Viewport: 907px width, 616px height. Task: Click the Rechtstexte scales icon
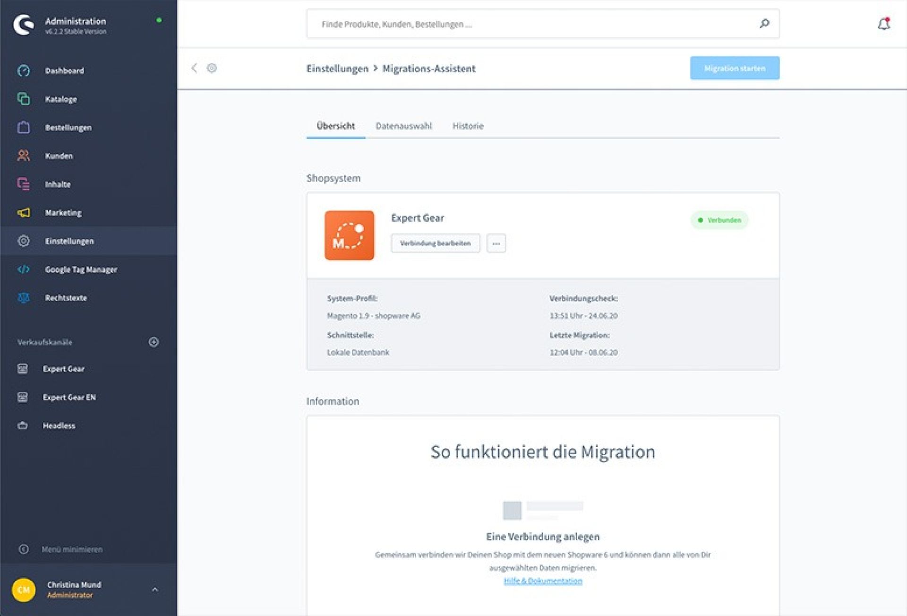pyautogui.click(x=24, y=298)
